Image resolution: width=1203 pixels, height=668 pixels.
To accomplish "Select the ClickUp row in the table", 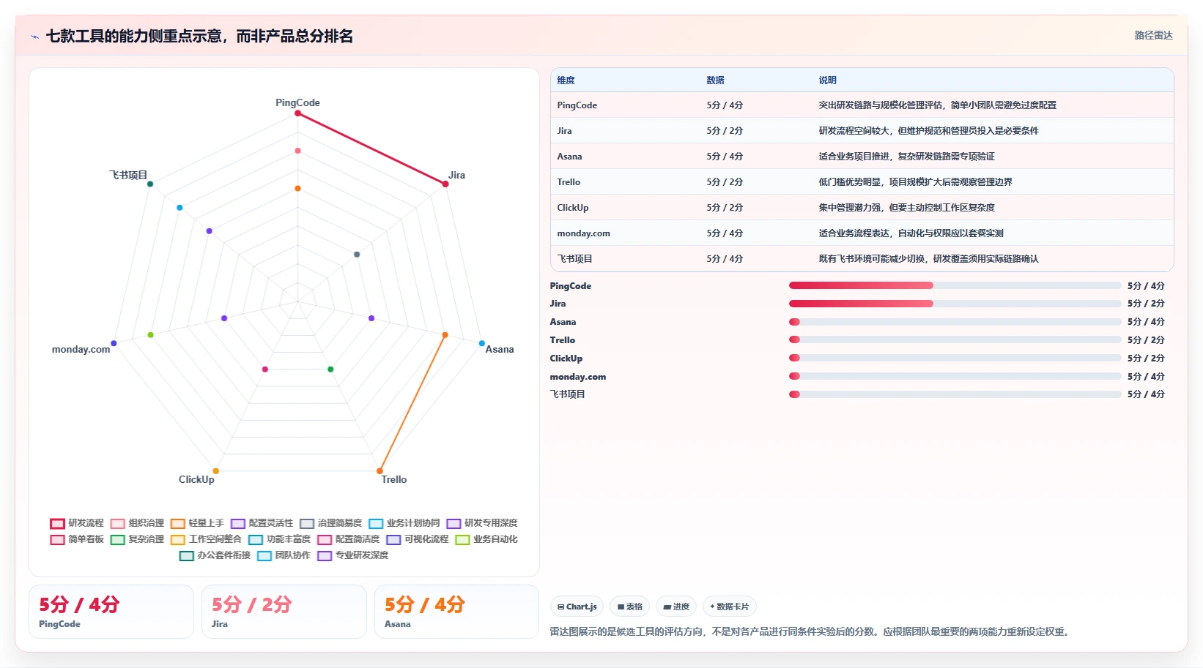I will 862,208.
